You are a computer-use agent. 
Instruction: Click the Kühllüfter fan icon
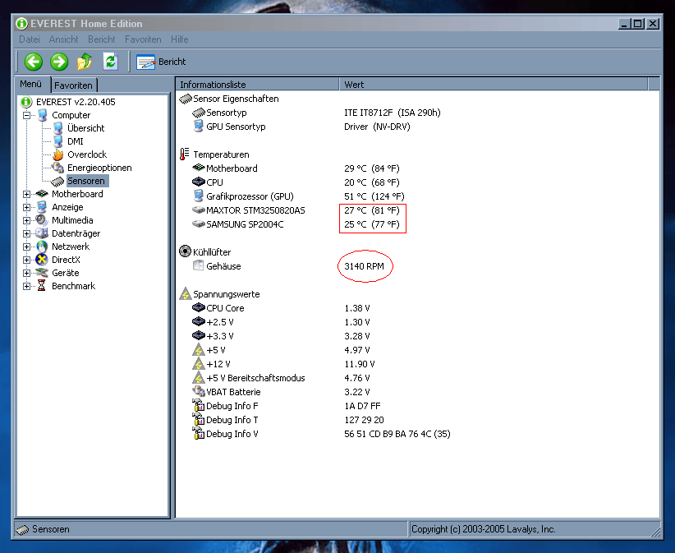click(x=185, y=251)
